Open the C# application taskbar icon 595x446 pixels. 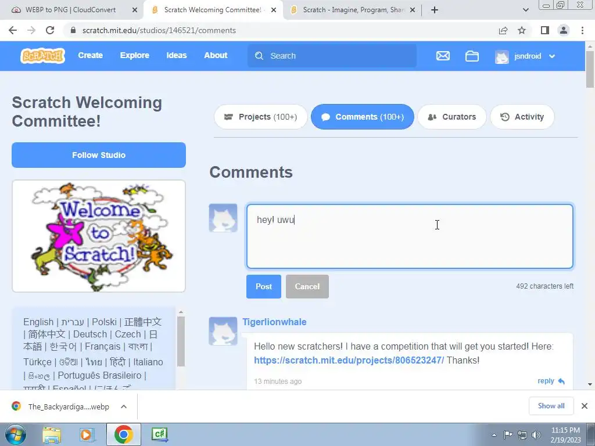pyautogui.click(x=159, y=434)
